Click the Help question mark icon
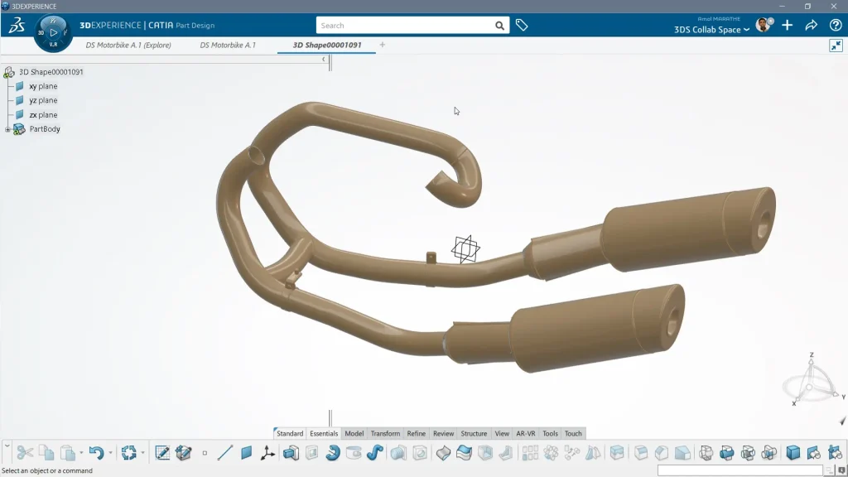 click(836, 26)
